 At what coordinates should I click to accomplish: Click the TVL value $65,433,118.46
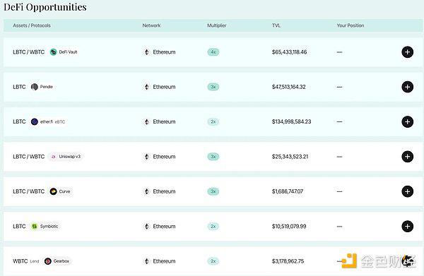pos(289,52)
